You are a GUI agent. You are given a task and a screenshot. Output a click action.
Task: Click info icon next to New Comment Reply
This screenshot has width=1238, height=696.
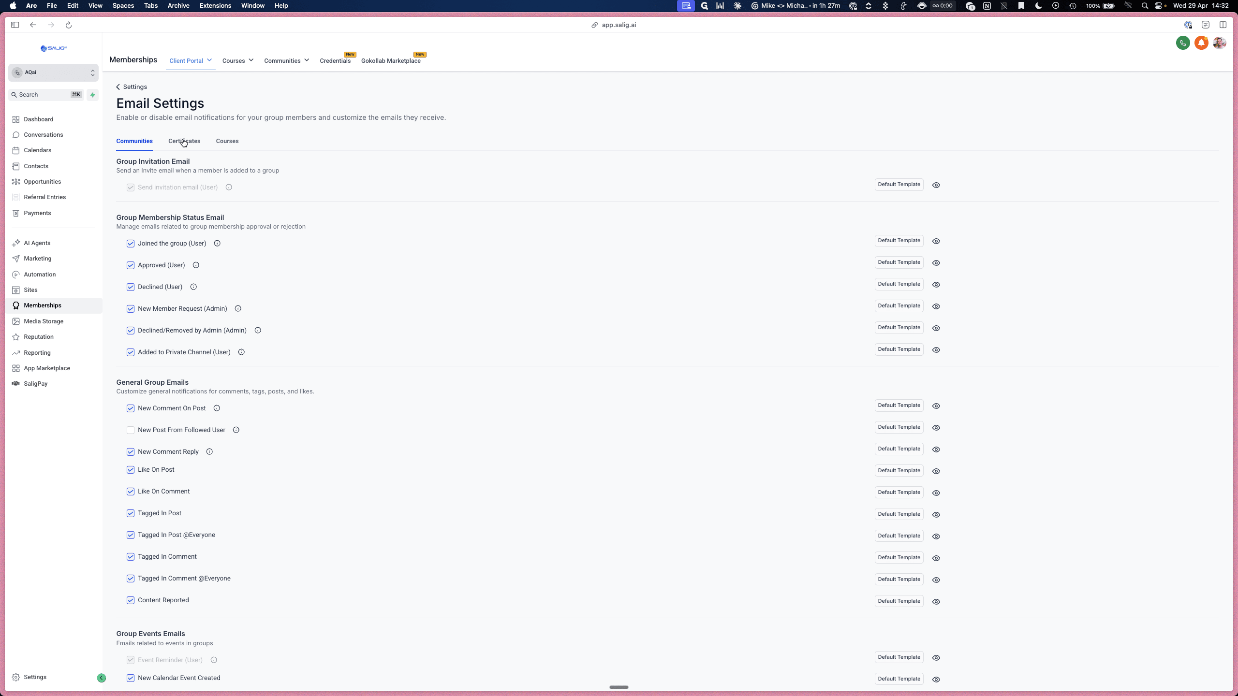tap(209, 451)
